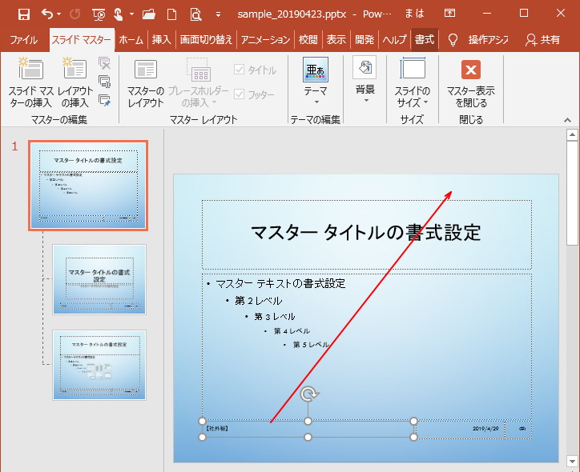580x472 pixels.
Task: Open the ファイル tab
Action: (x=23, y=39)
